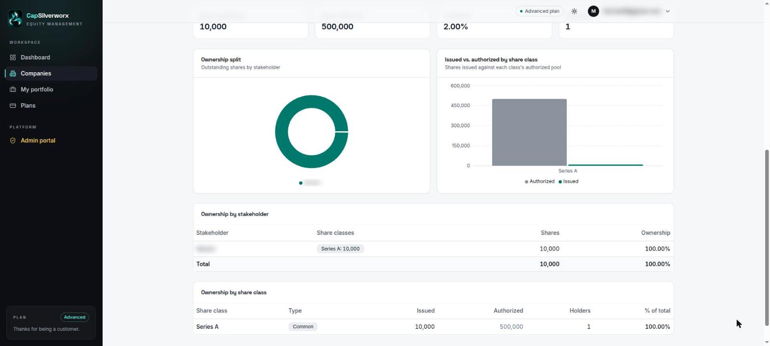Click the 500,000 authorized value in table

point(511,327)
